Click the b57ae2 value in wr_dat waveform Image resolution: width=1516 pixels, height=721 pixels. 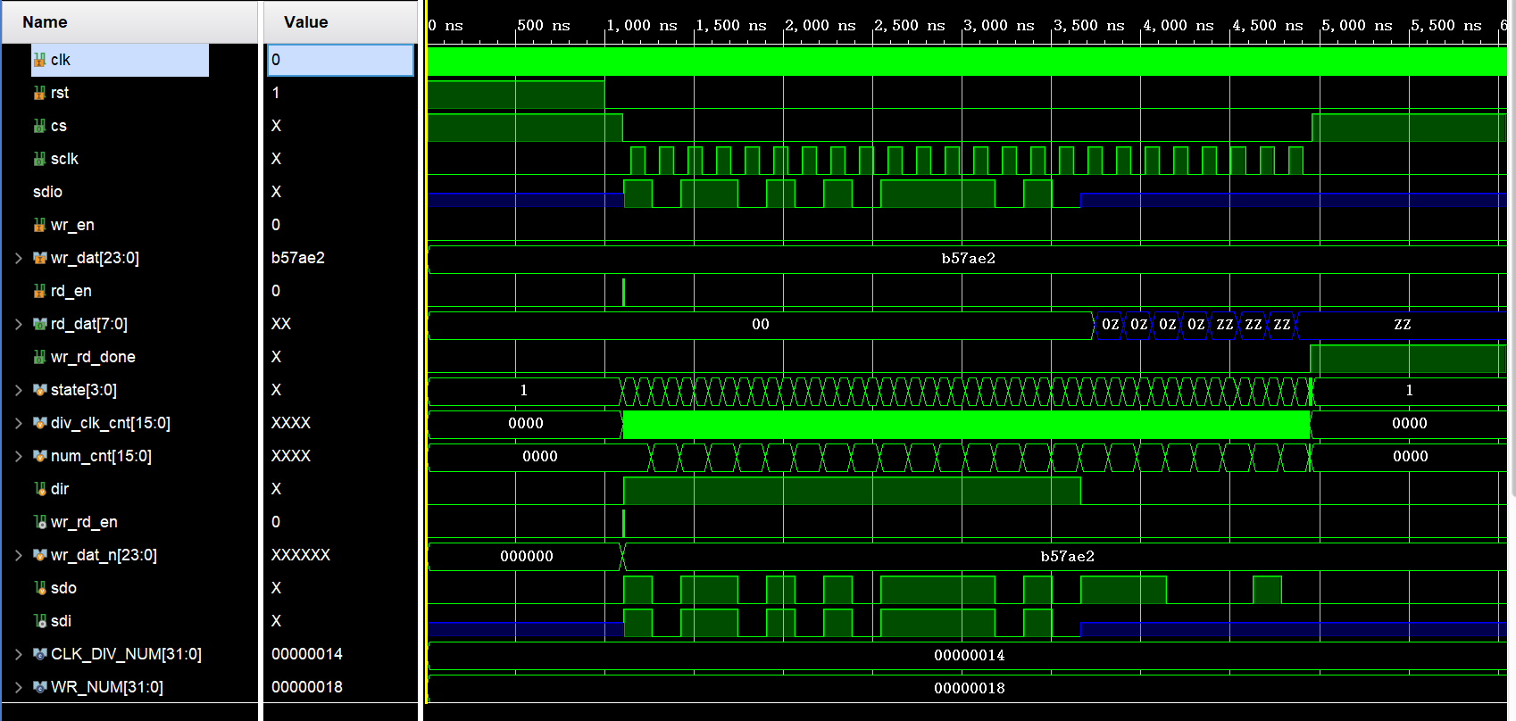tap(968, 259)
